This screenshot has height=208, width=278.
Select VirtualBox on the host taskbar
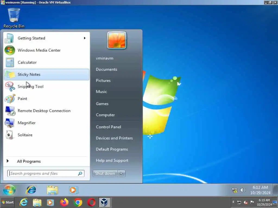[105, 202]
